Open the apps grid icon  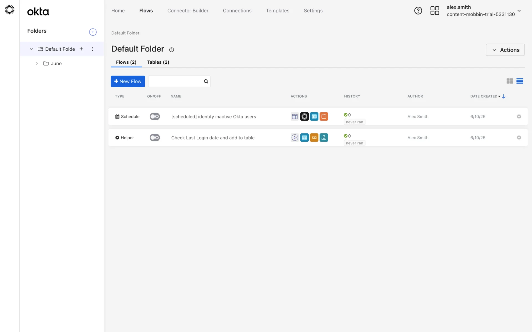tap(434, 11)
